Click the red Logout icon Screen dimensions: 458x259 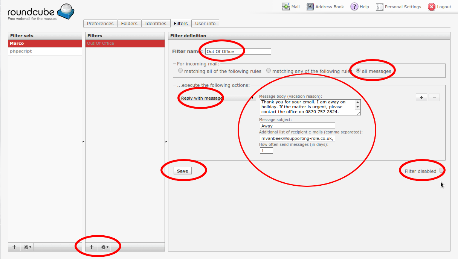click(x=432, y=7)
